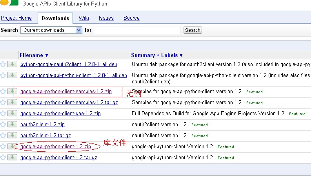
Task: Click 'Full Dependecies Build' summary text
Action: click(x=208, y=114)
